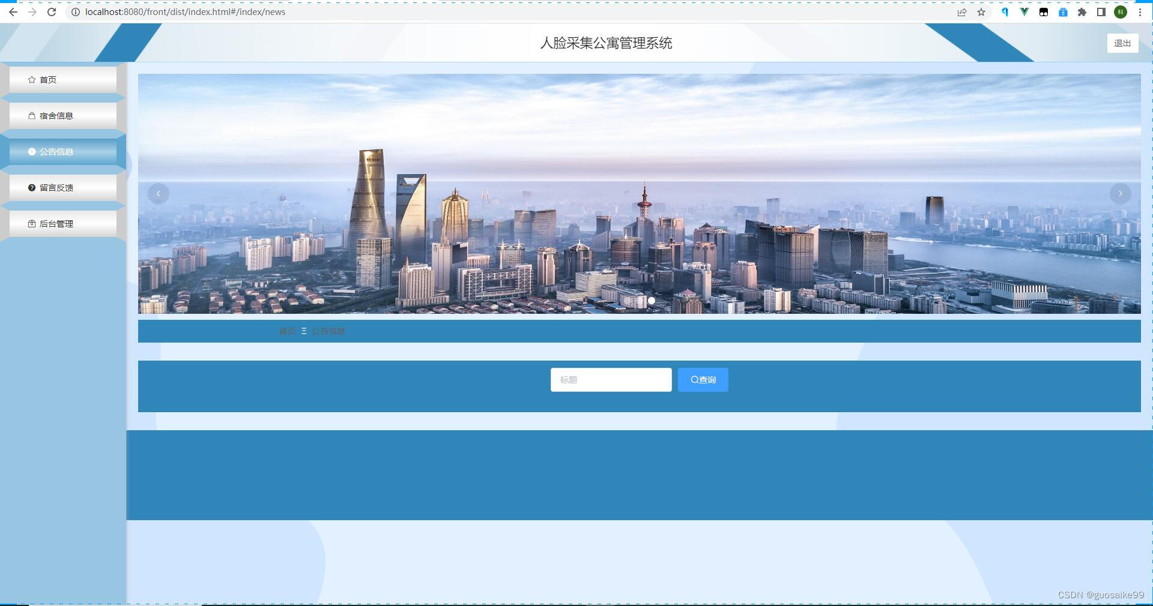
Task: View site info icon in address bar
Action: (76, 12)
